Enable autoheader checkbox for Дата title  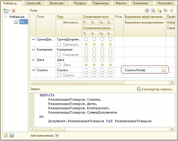tap(59, 65)
